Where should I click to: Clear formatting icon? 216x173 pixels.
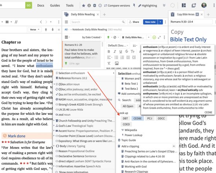[109, 63]
